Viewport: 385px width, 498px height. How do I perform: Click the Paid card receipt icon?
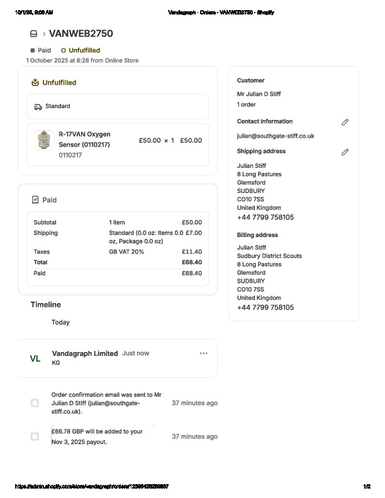[x=35, y=200]
